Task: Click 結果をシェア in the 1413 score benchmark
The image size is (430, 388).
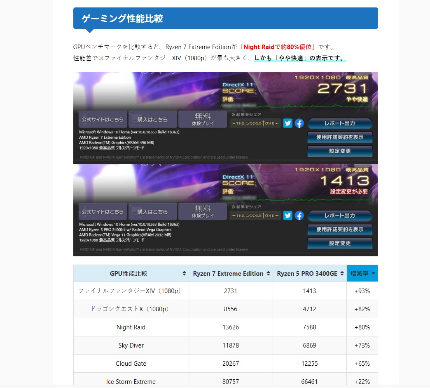Action: coord(246,207)
